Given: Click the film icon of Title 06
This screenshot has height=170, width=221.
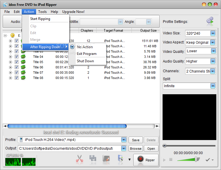Looking at the screenshot, I should [x=23, y=67].
